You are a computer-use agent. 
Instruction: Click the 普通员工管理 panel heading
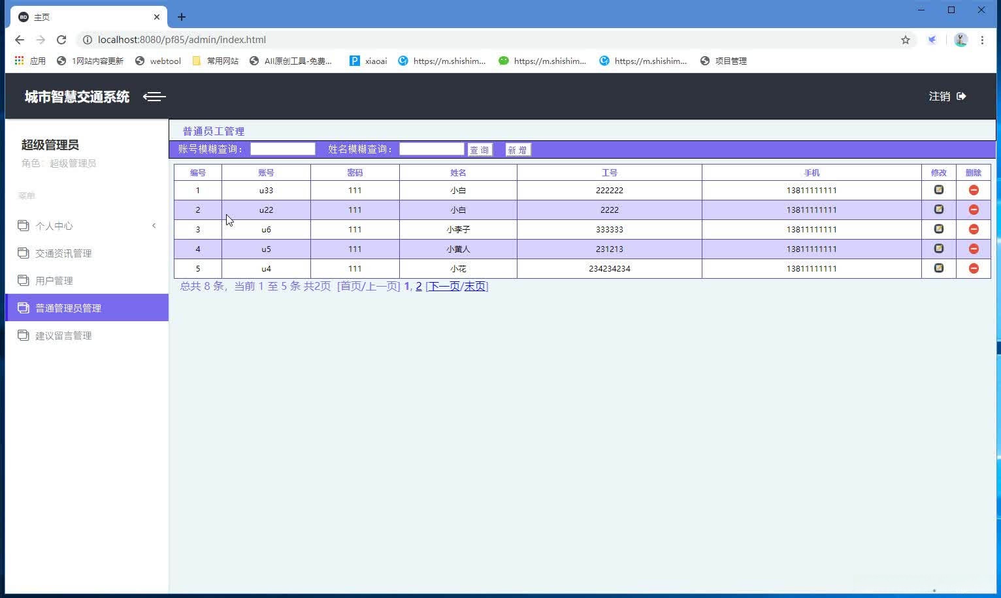[x=214, y=131]
